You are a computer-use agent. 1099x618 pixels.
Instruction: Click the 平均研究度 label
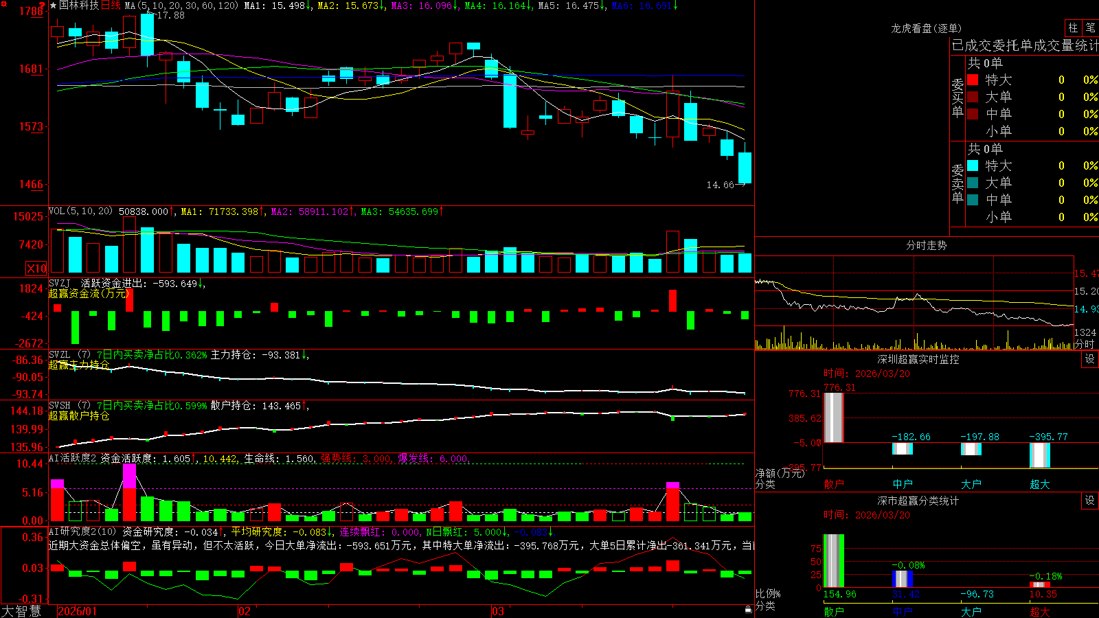coord(256,531)
